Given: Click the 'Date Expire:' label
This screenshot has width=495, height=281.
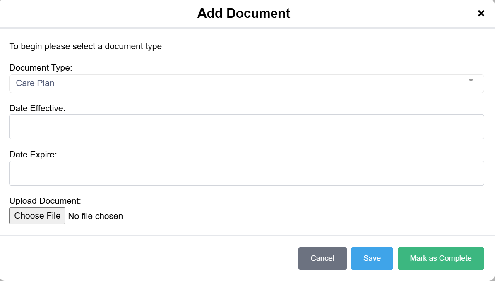Looking at the screenshot, I should [33, 155].
